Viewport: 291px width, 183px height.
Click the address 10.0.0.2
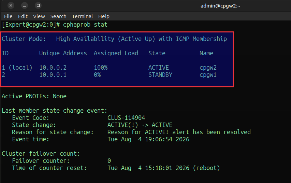(x=53, y=68)
